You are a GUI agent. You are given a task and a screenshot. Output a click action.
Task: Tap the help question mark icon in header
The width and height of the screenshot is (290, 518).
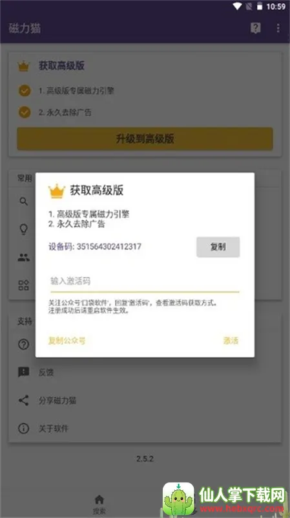click(x=255, y=28)
